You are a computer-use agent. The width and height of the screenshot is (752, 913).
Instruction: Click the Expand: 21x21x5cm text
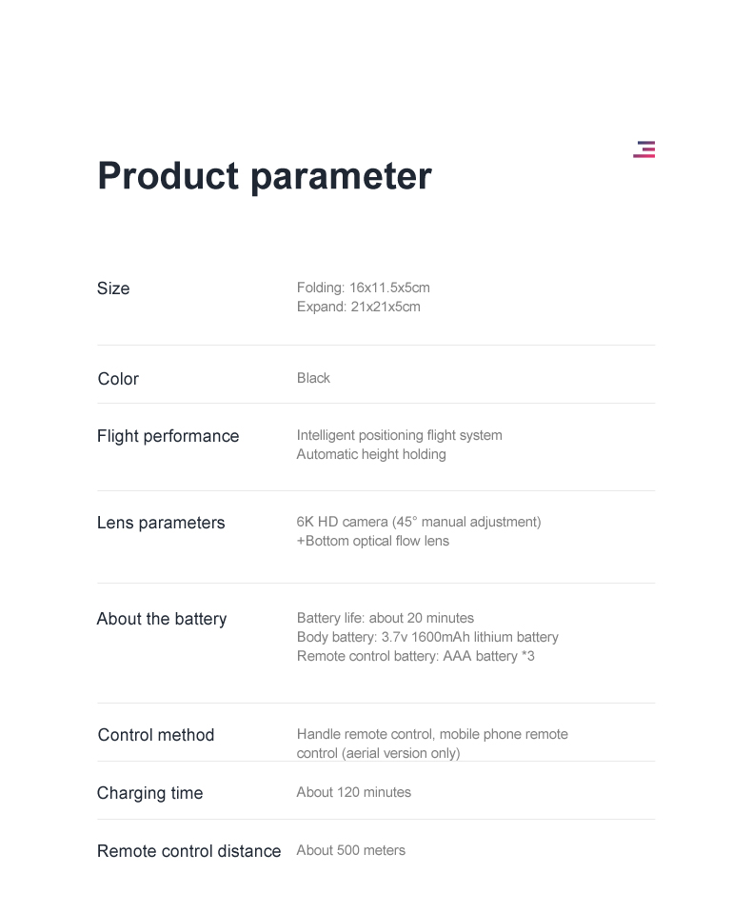[358, 307]
